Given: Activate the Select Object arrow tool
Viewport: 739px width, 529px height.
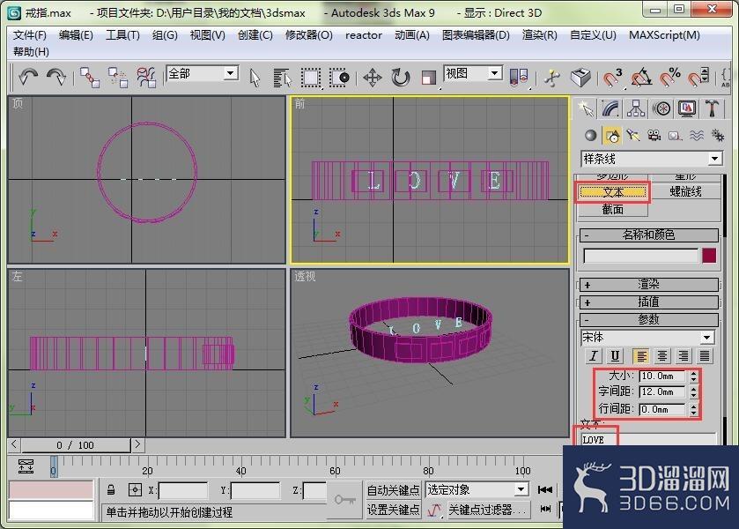Looking at the screenshot, I should tap(255, 78).
